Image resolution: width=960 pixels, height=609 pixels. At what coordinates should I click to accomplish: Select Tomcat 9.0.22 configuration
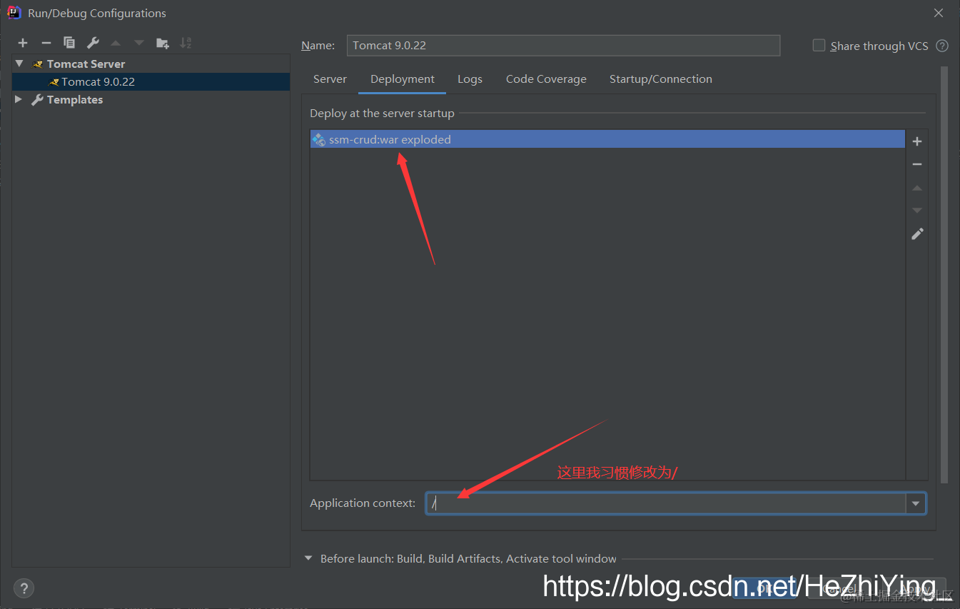point(151,81)
